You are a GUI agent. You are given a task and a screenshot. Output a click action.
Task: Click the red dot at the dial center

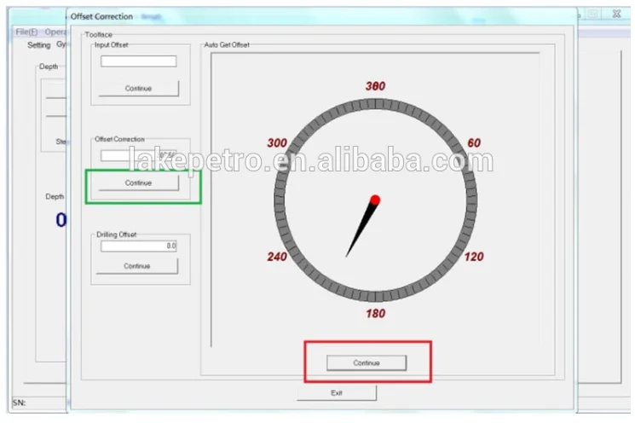(x=375, y=200)
